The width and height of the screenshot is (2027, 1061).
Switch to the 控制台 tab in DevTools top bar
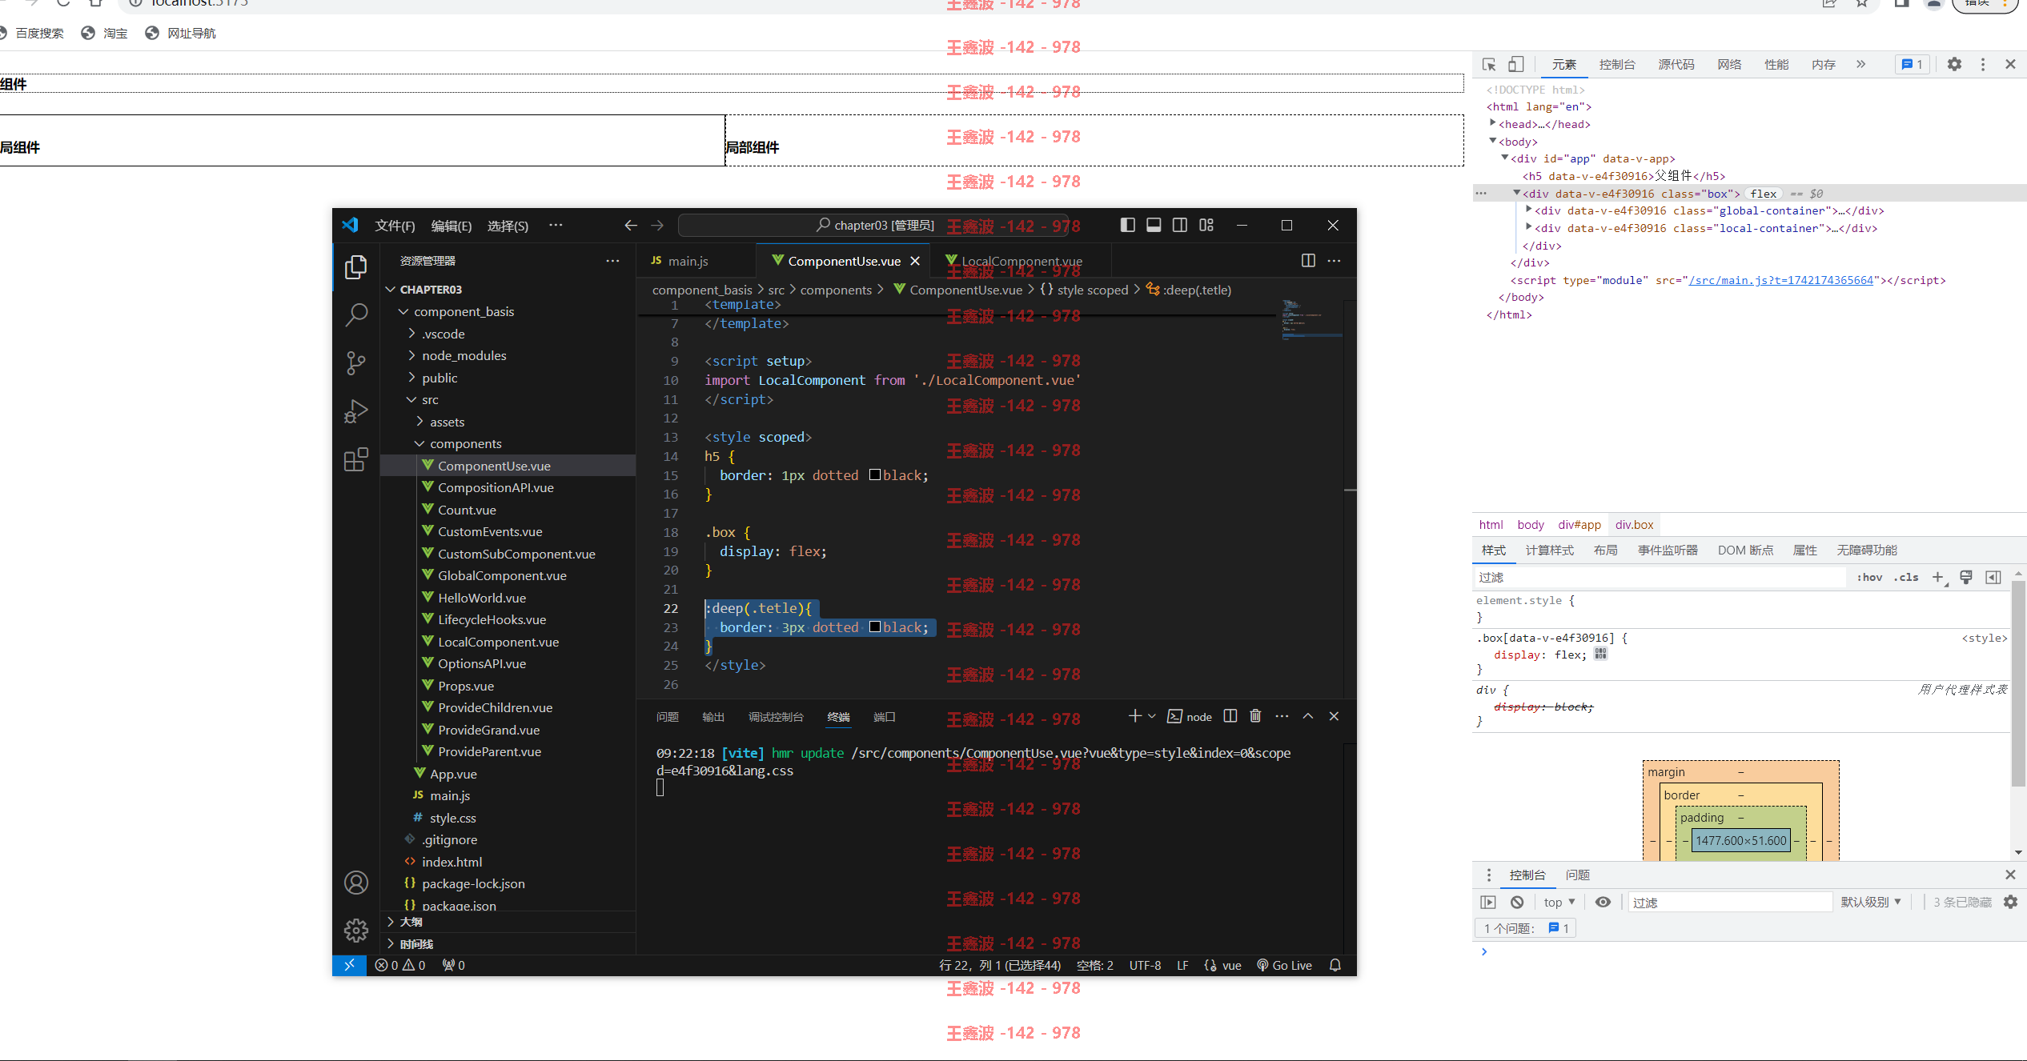point(1617,65)
